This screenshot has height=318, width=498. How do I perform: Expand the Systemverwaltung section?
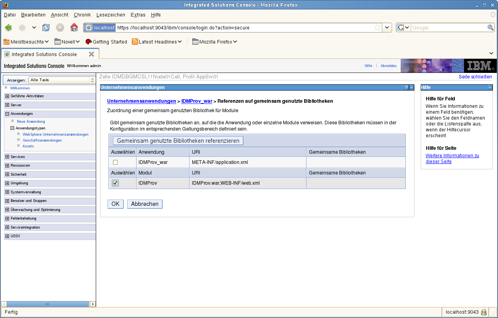[x=7, y=192]
